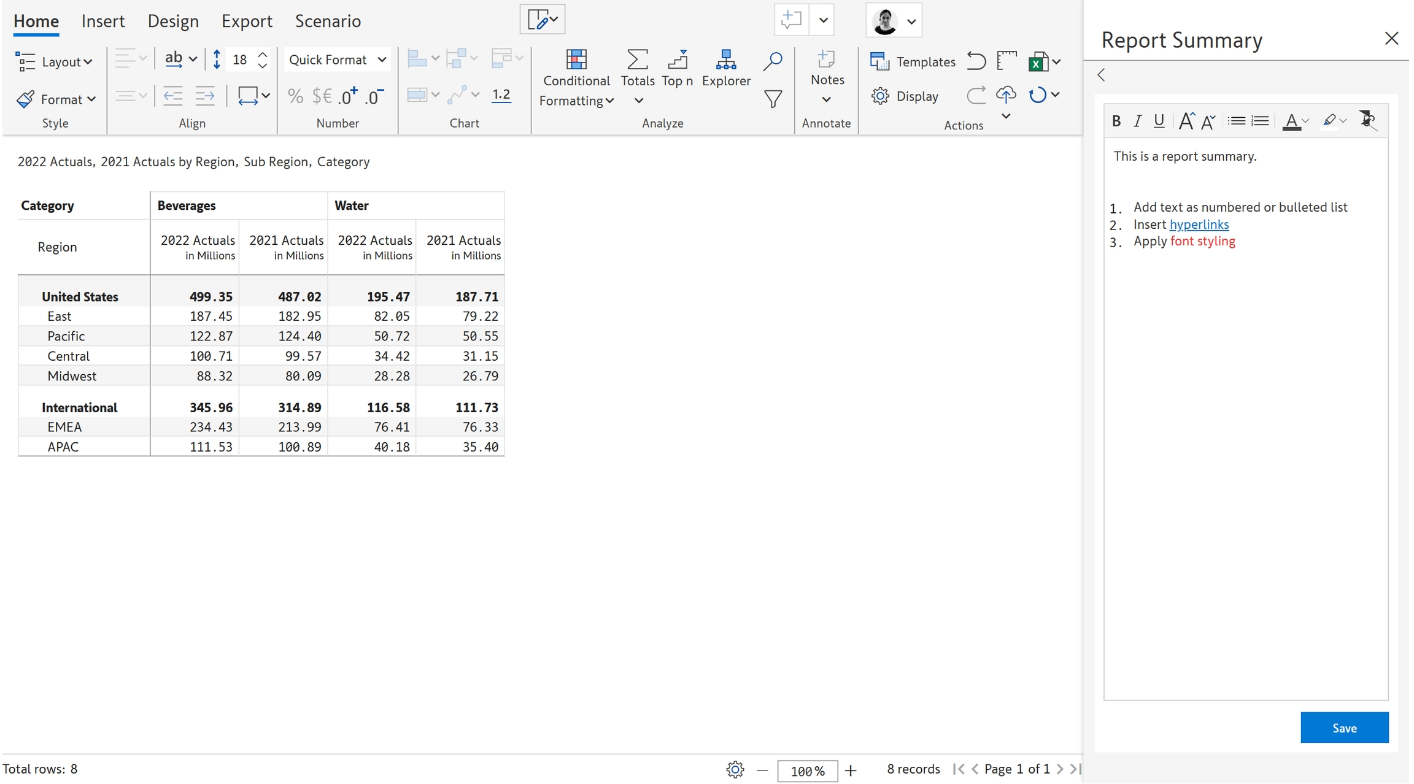Open the hyperlinks link in summary
This screenshot has width=1414, height=784.
pos(1199,225)
